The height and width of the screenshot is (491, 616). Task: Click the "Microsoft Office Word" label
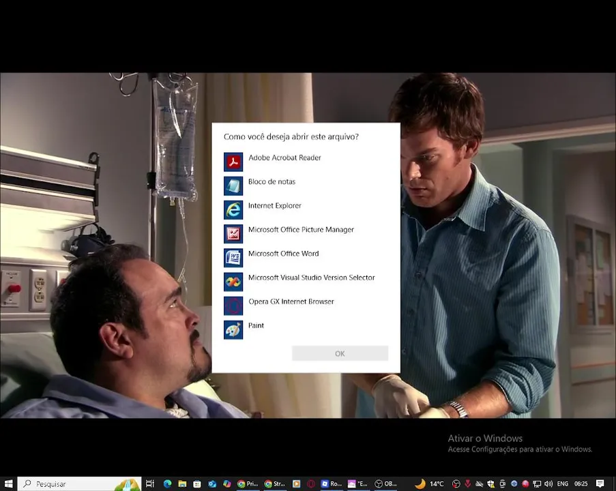pos(284,254)
